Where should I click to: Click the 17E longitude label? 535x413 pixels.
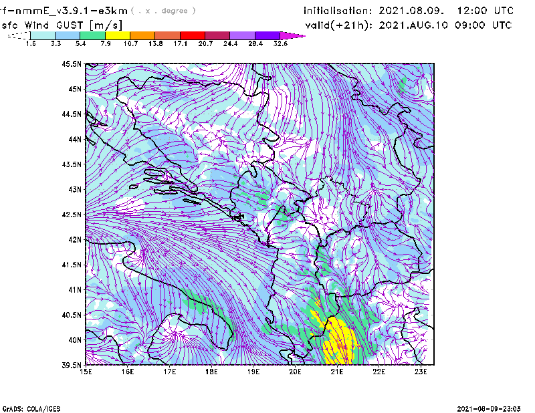pyautogui.click(x=170, y=372)
